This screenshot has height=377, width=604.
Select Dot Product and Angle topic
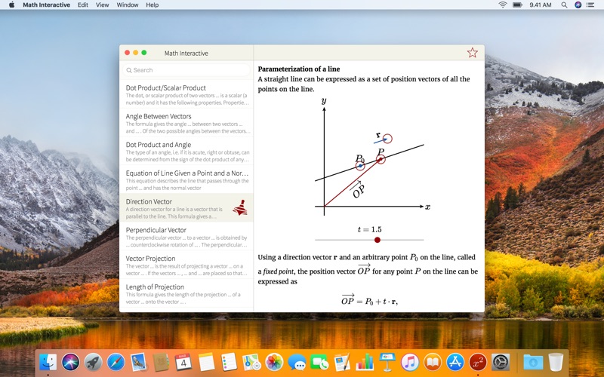tap(186, 152)
